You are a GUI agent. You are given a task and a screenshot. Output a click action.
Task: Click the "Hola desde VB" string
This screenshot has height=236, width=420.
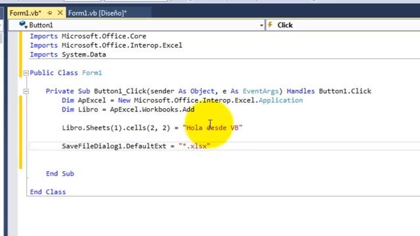[213, 128]
